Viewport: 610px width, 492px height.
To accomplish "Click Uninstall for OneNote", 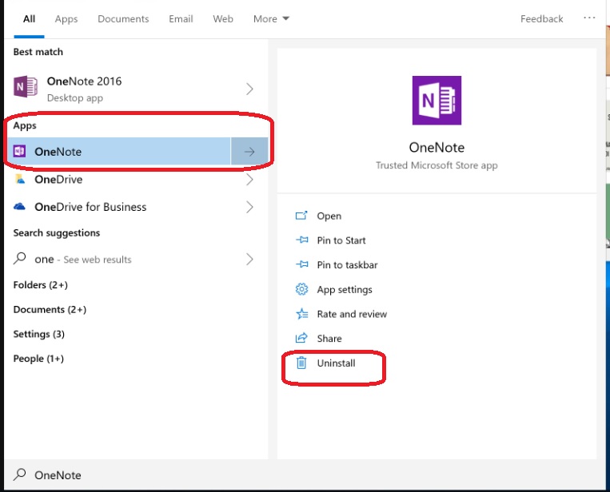I will point(336,363).
